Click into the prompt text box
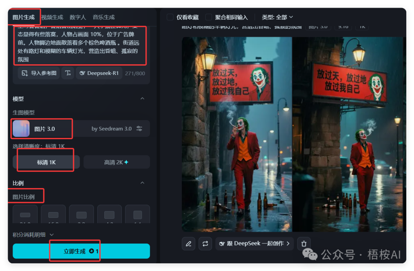 [x=80, y=45]
